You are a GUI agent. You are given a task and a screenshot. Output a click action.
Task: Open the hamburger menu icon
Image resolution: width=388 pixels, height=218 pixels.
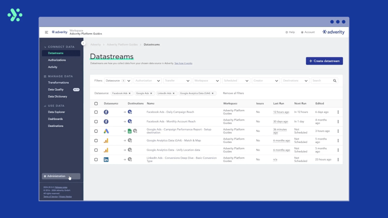click(x=47, y=32)
